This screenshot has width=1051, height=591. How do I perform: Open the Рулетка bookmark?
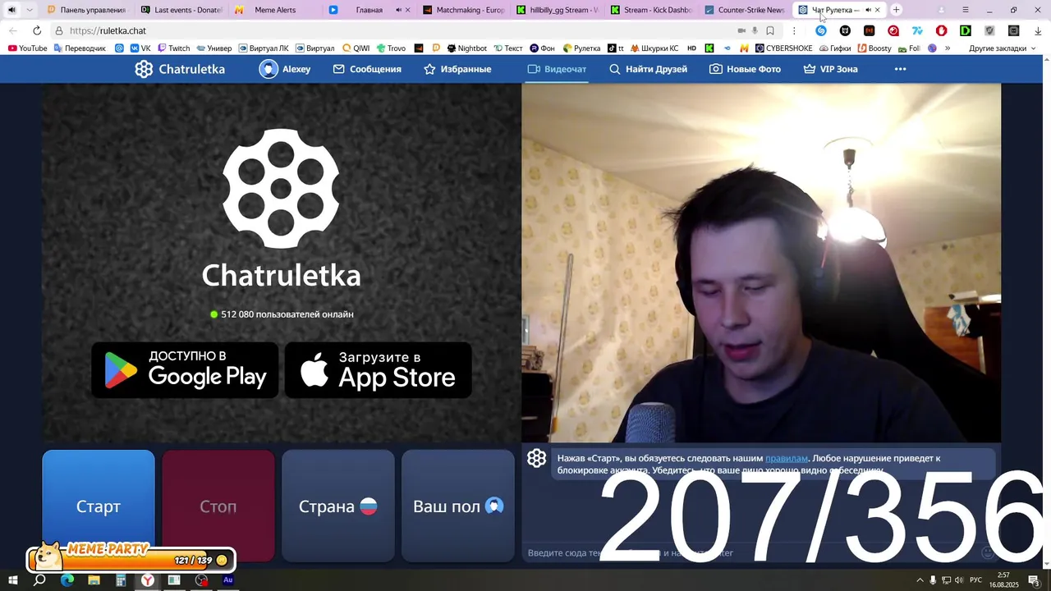[x=581, y=48]
